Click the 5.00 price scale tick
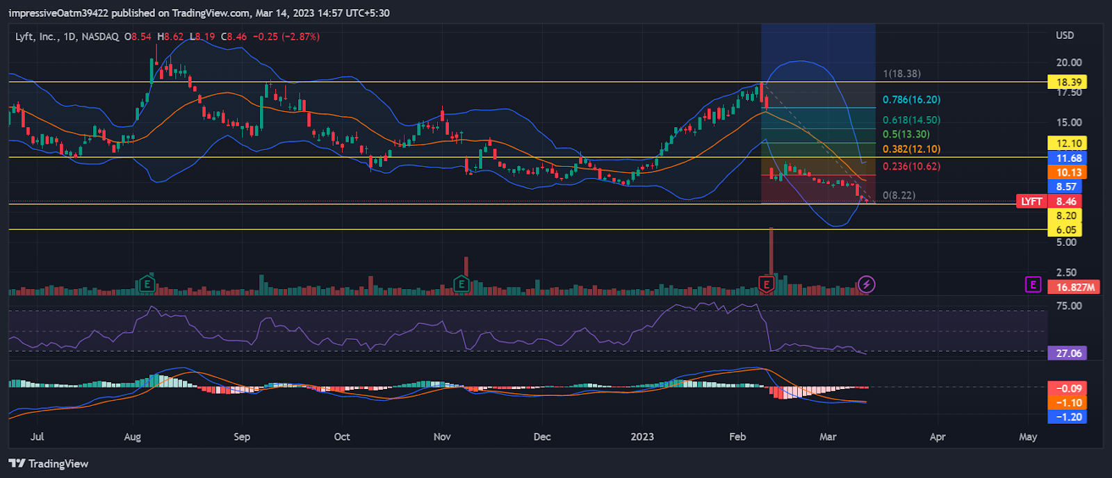 click(1067, 242)
